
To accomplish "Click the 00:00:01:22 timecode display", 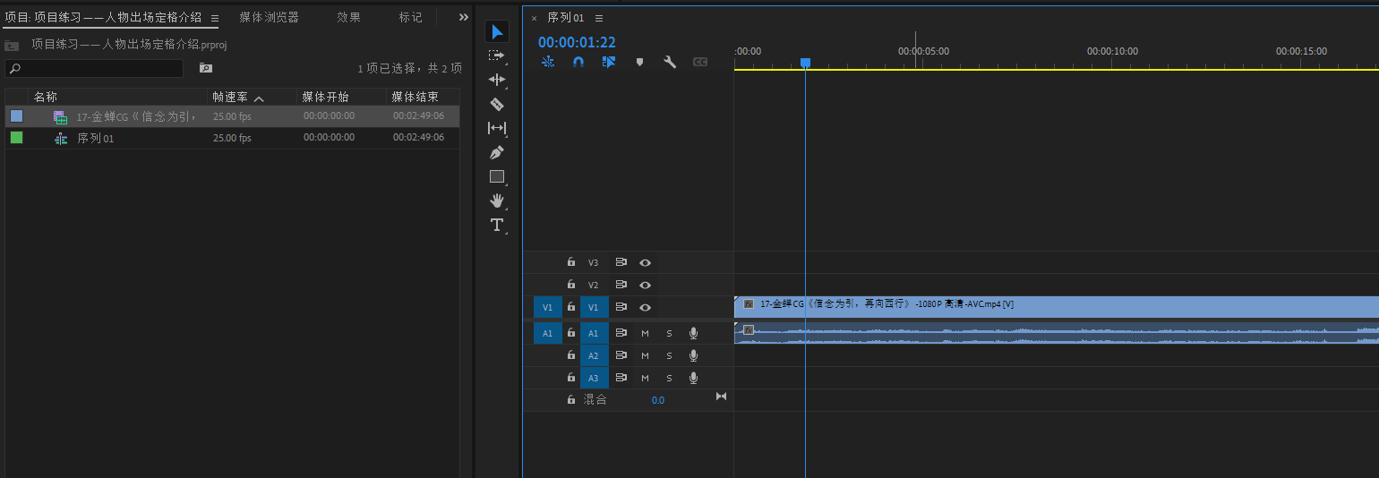I will pos(577,42).
